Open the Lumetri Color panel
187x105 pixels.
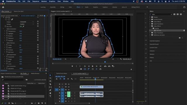(x=153, y=48)
